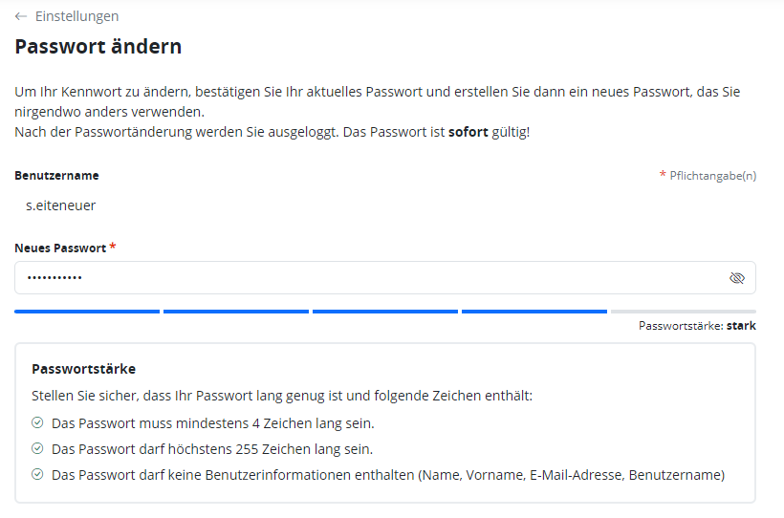Viewport: 784px width, 518px height.
Task: Click the Passwortstärke: stark label
Action: pyautogui.click(x=697, y=326)
